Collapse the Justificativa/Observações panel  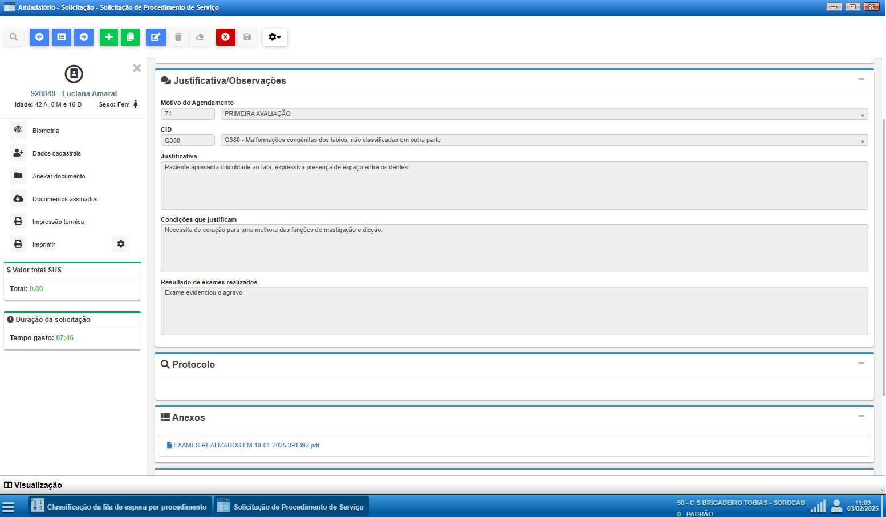[x=861, y=79]
